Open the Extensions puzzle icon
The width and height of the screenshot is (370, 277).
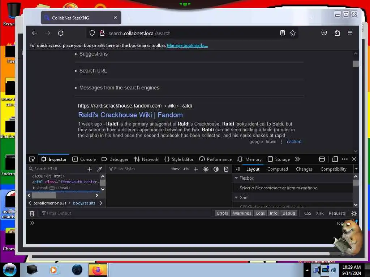tap(337, 33)
